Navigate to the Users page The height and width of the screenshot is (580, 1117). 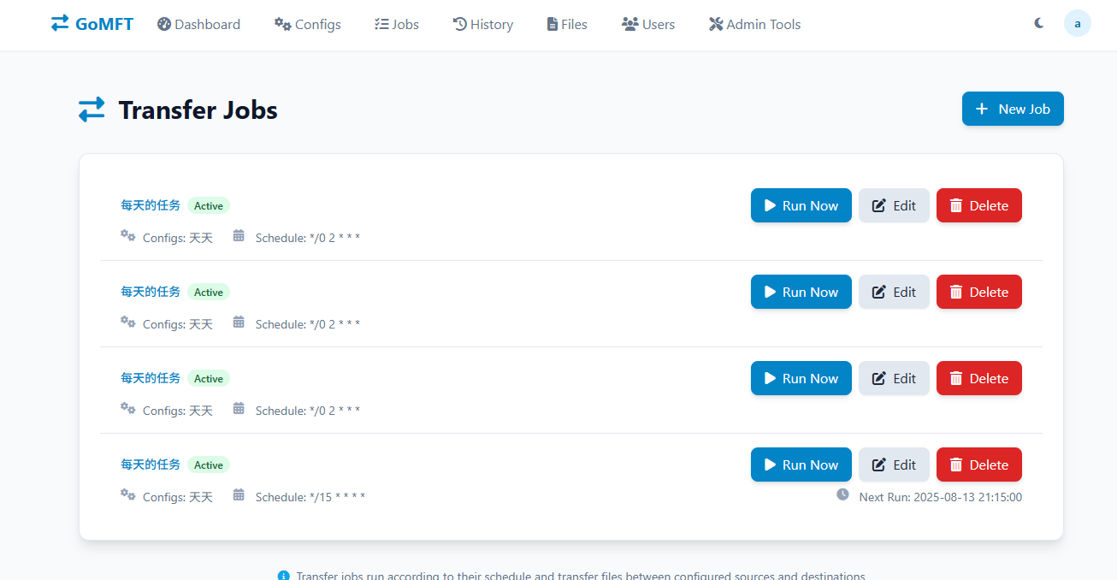(x=648, y=24)
